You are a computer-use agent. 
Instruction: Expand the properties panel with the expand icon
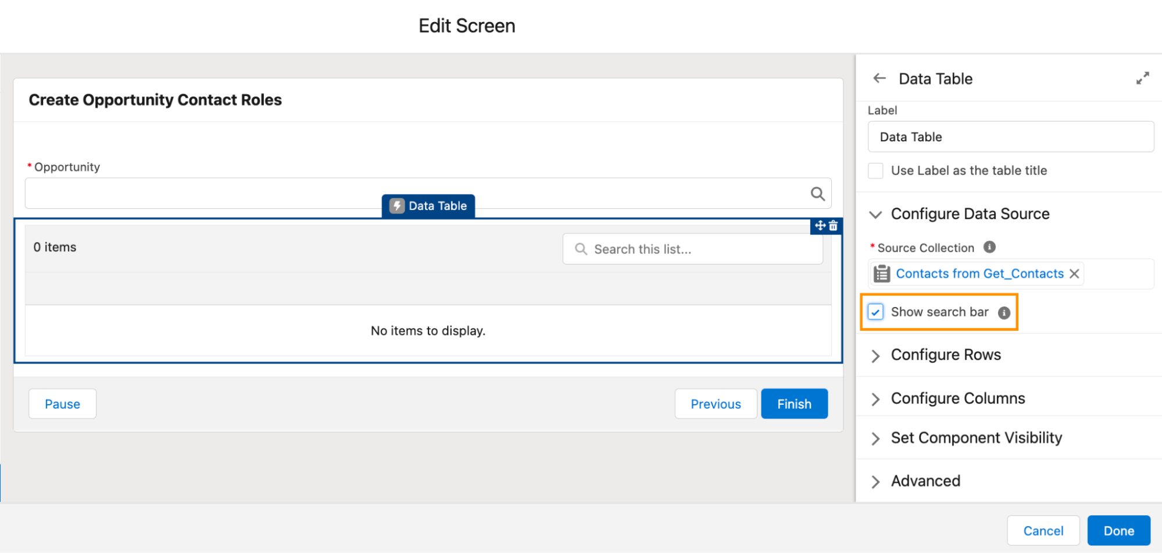coord(1142,79)
